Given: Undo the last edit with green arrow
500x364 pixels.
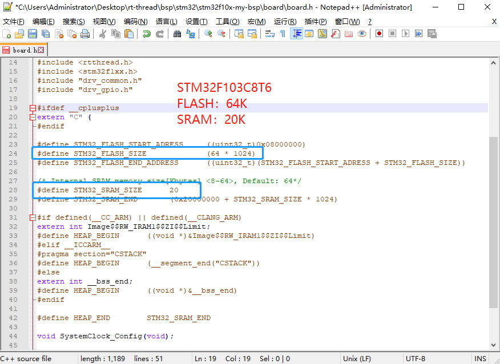Looking at the screenshot, I should click(x=146, y=34).
